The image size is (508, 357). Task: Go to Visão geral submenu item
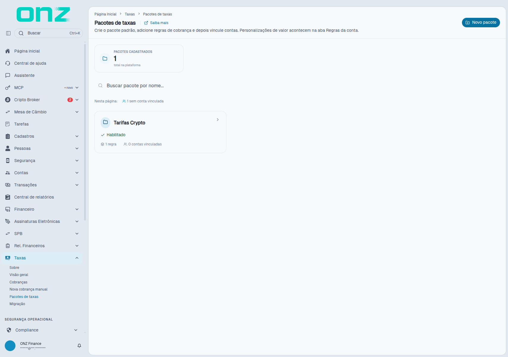[19, 275]
